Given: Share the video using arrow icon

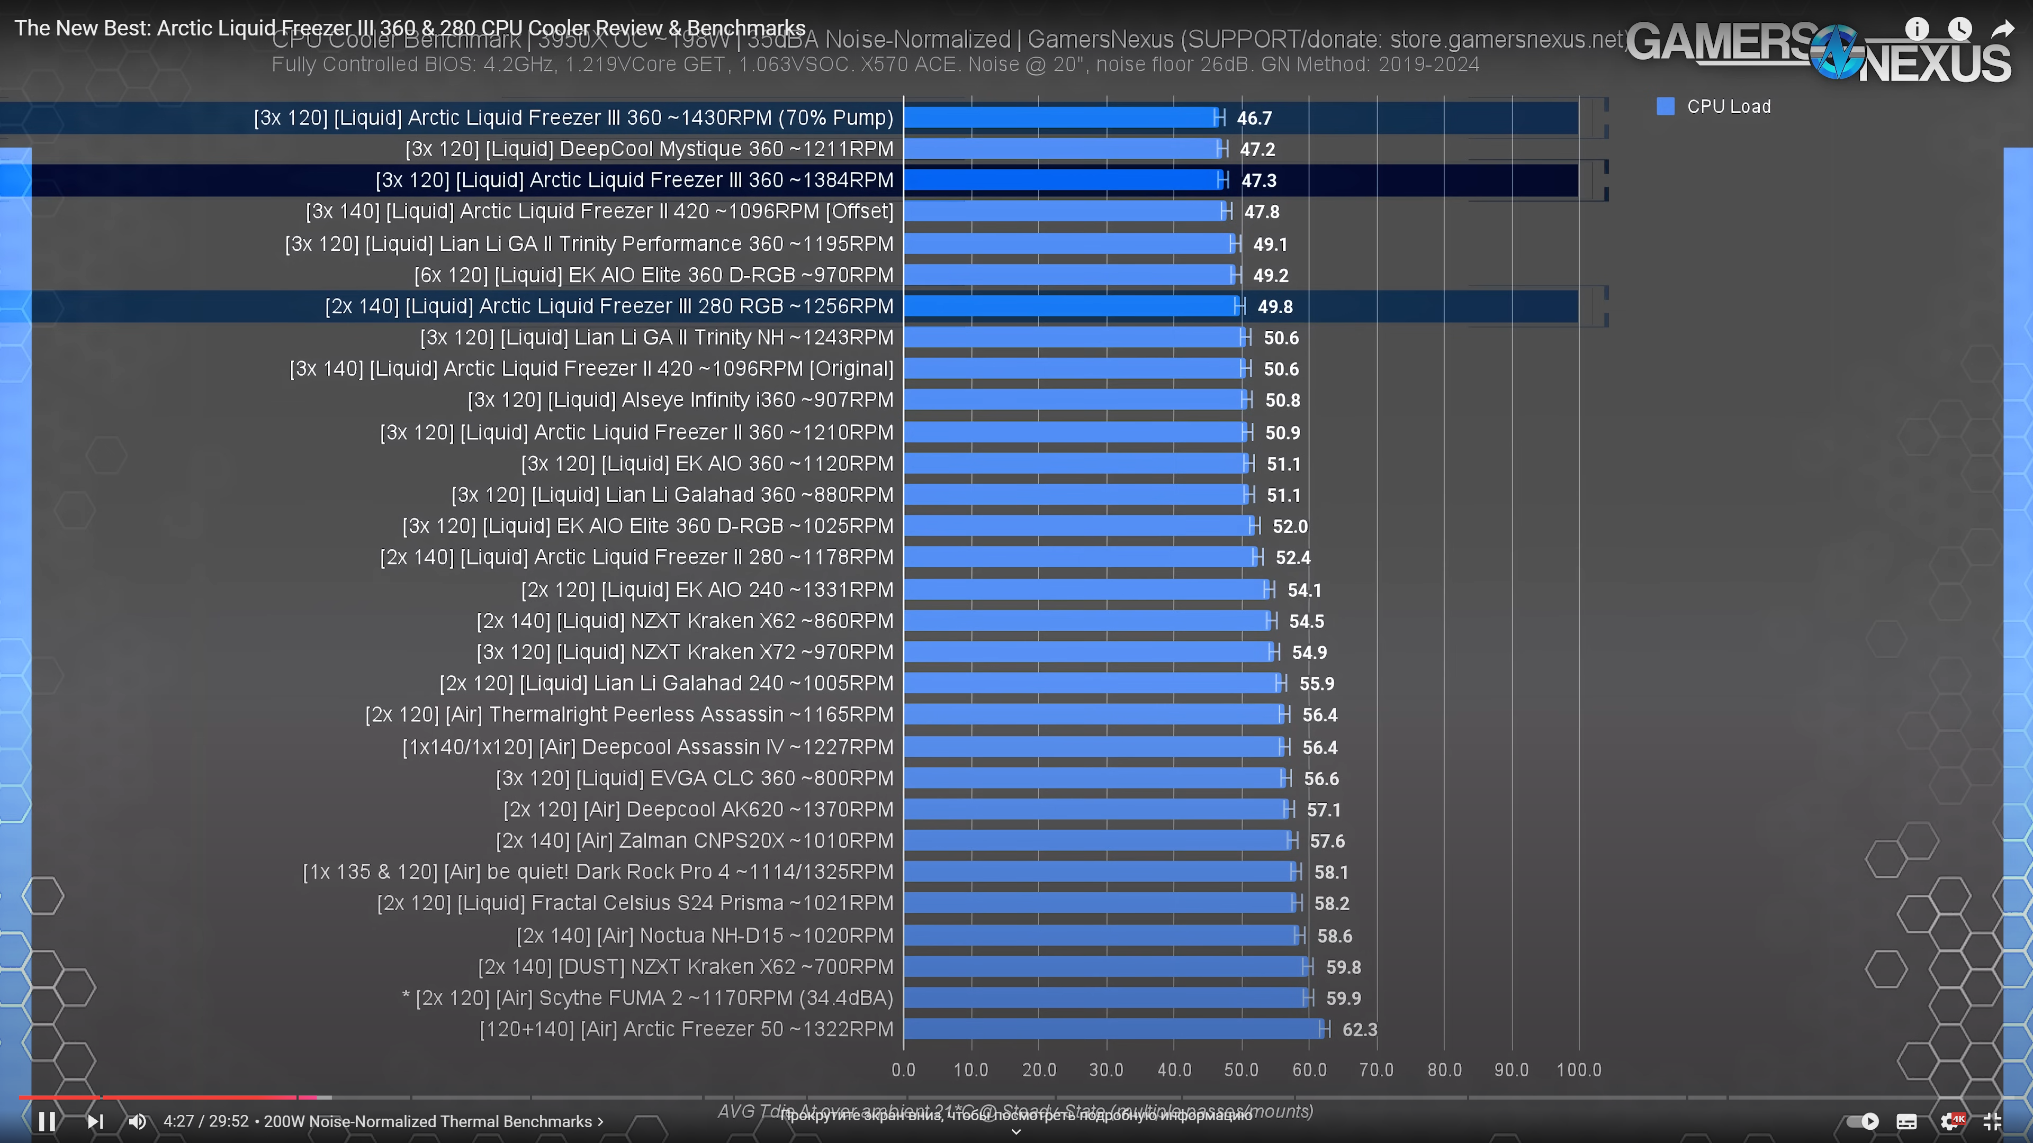Looking at the screenshot, I should (2002, 29).
